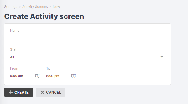
Task: Open Activity Screens breadcrumb link
Action: pos(35,7)
